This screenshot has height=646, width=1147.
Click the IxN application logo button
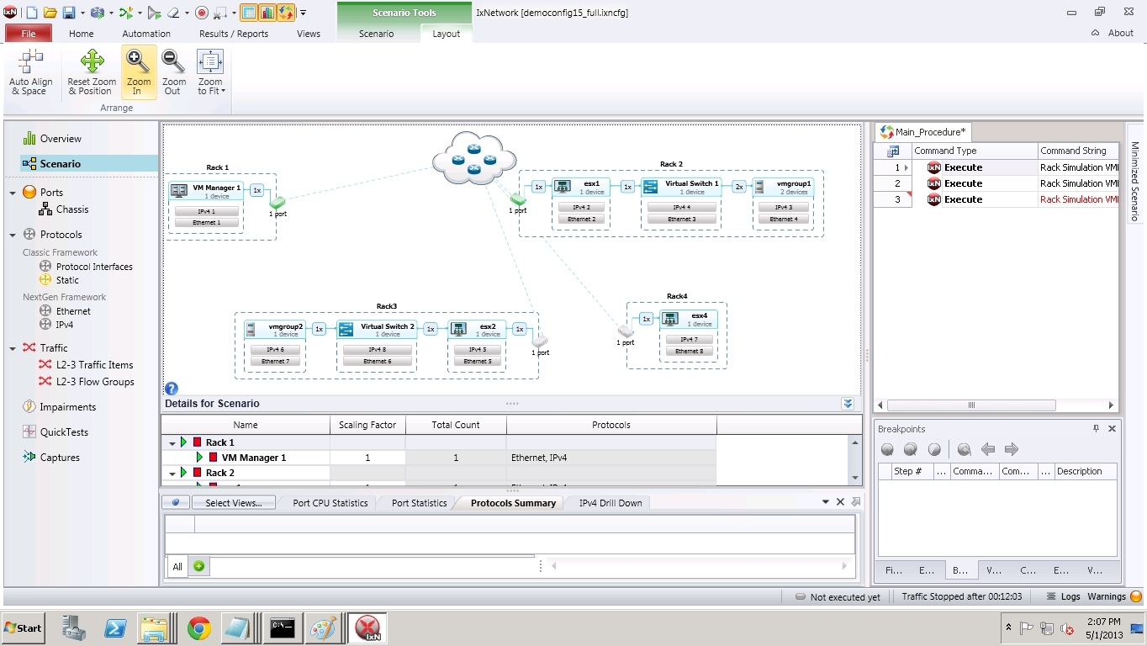11,13
